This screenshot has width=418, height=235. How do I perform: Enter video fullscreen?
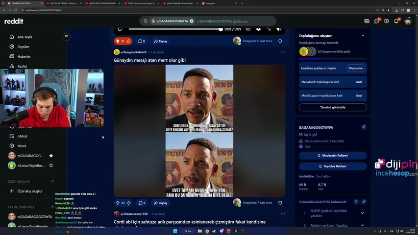tap(269, 29)
